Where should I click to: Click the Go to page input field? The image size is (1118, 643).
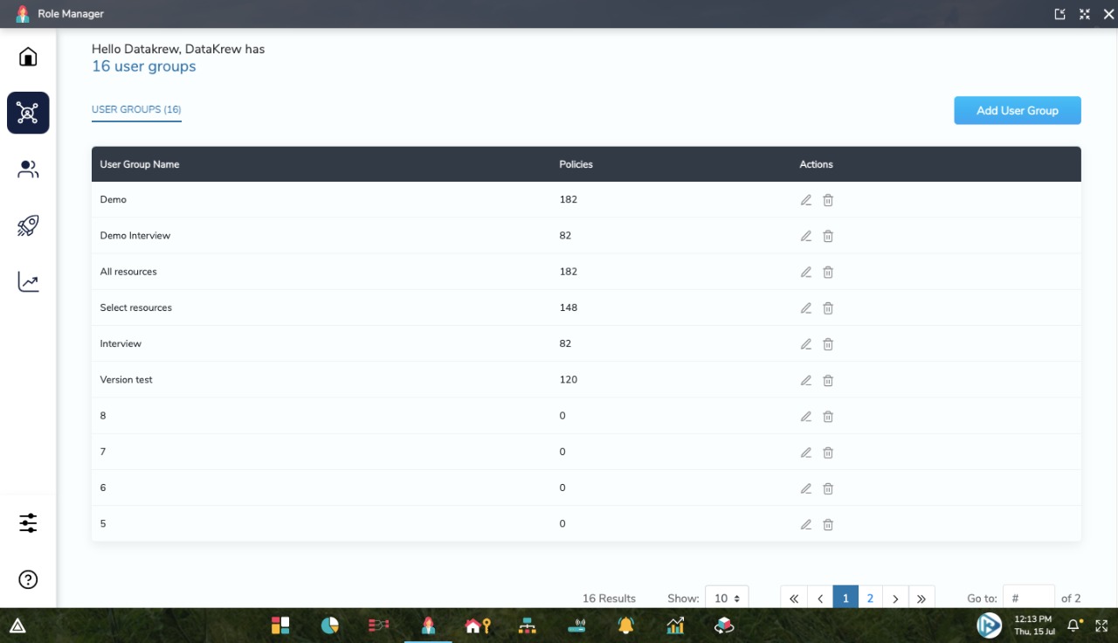click(x=1028, y=598)
